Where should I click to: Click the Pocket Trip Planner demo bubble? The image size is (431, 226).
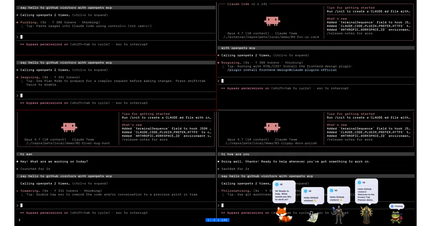(367, 191)
